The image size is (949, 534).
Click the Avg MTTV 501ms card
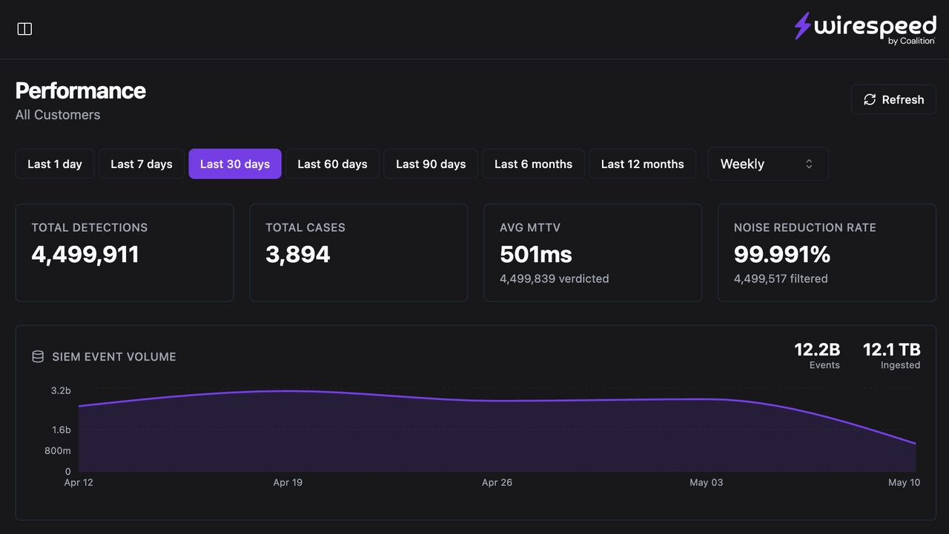pos(593,253)
